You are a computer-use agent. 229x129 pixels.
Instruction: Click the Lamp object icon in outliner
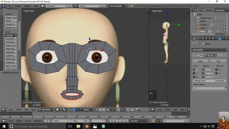198,28
